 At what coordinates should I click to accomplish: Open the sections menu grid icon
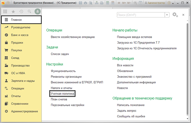point(5,12)
